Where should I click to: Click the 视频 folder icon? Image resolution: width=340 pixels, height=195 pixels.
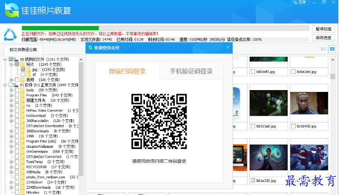click(x=23, y=80)
